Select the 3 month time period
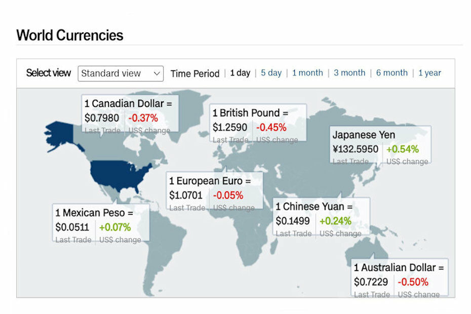The width and height of the screenshot is (471, 314). point(349,73)
